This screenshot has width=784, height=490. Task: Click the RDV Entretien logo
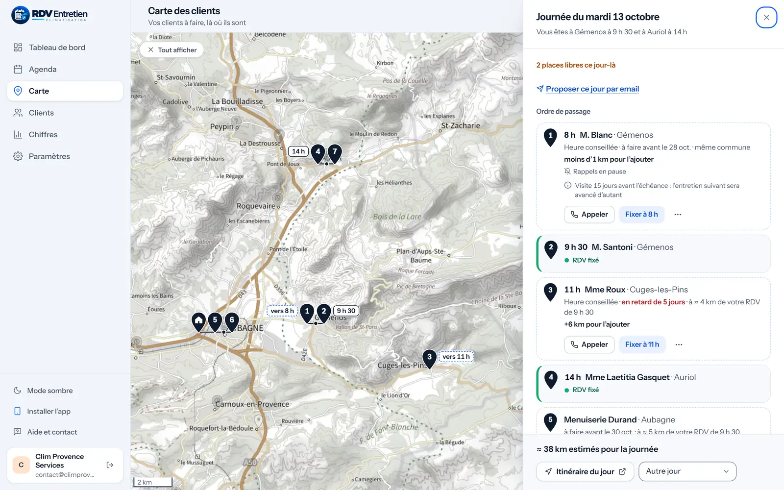[x=49, y=15]
